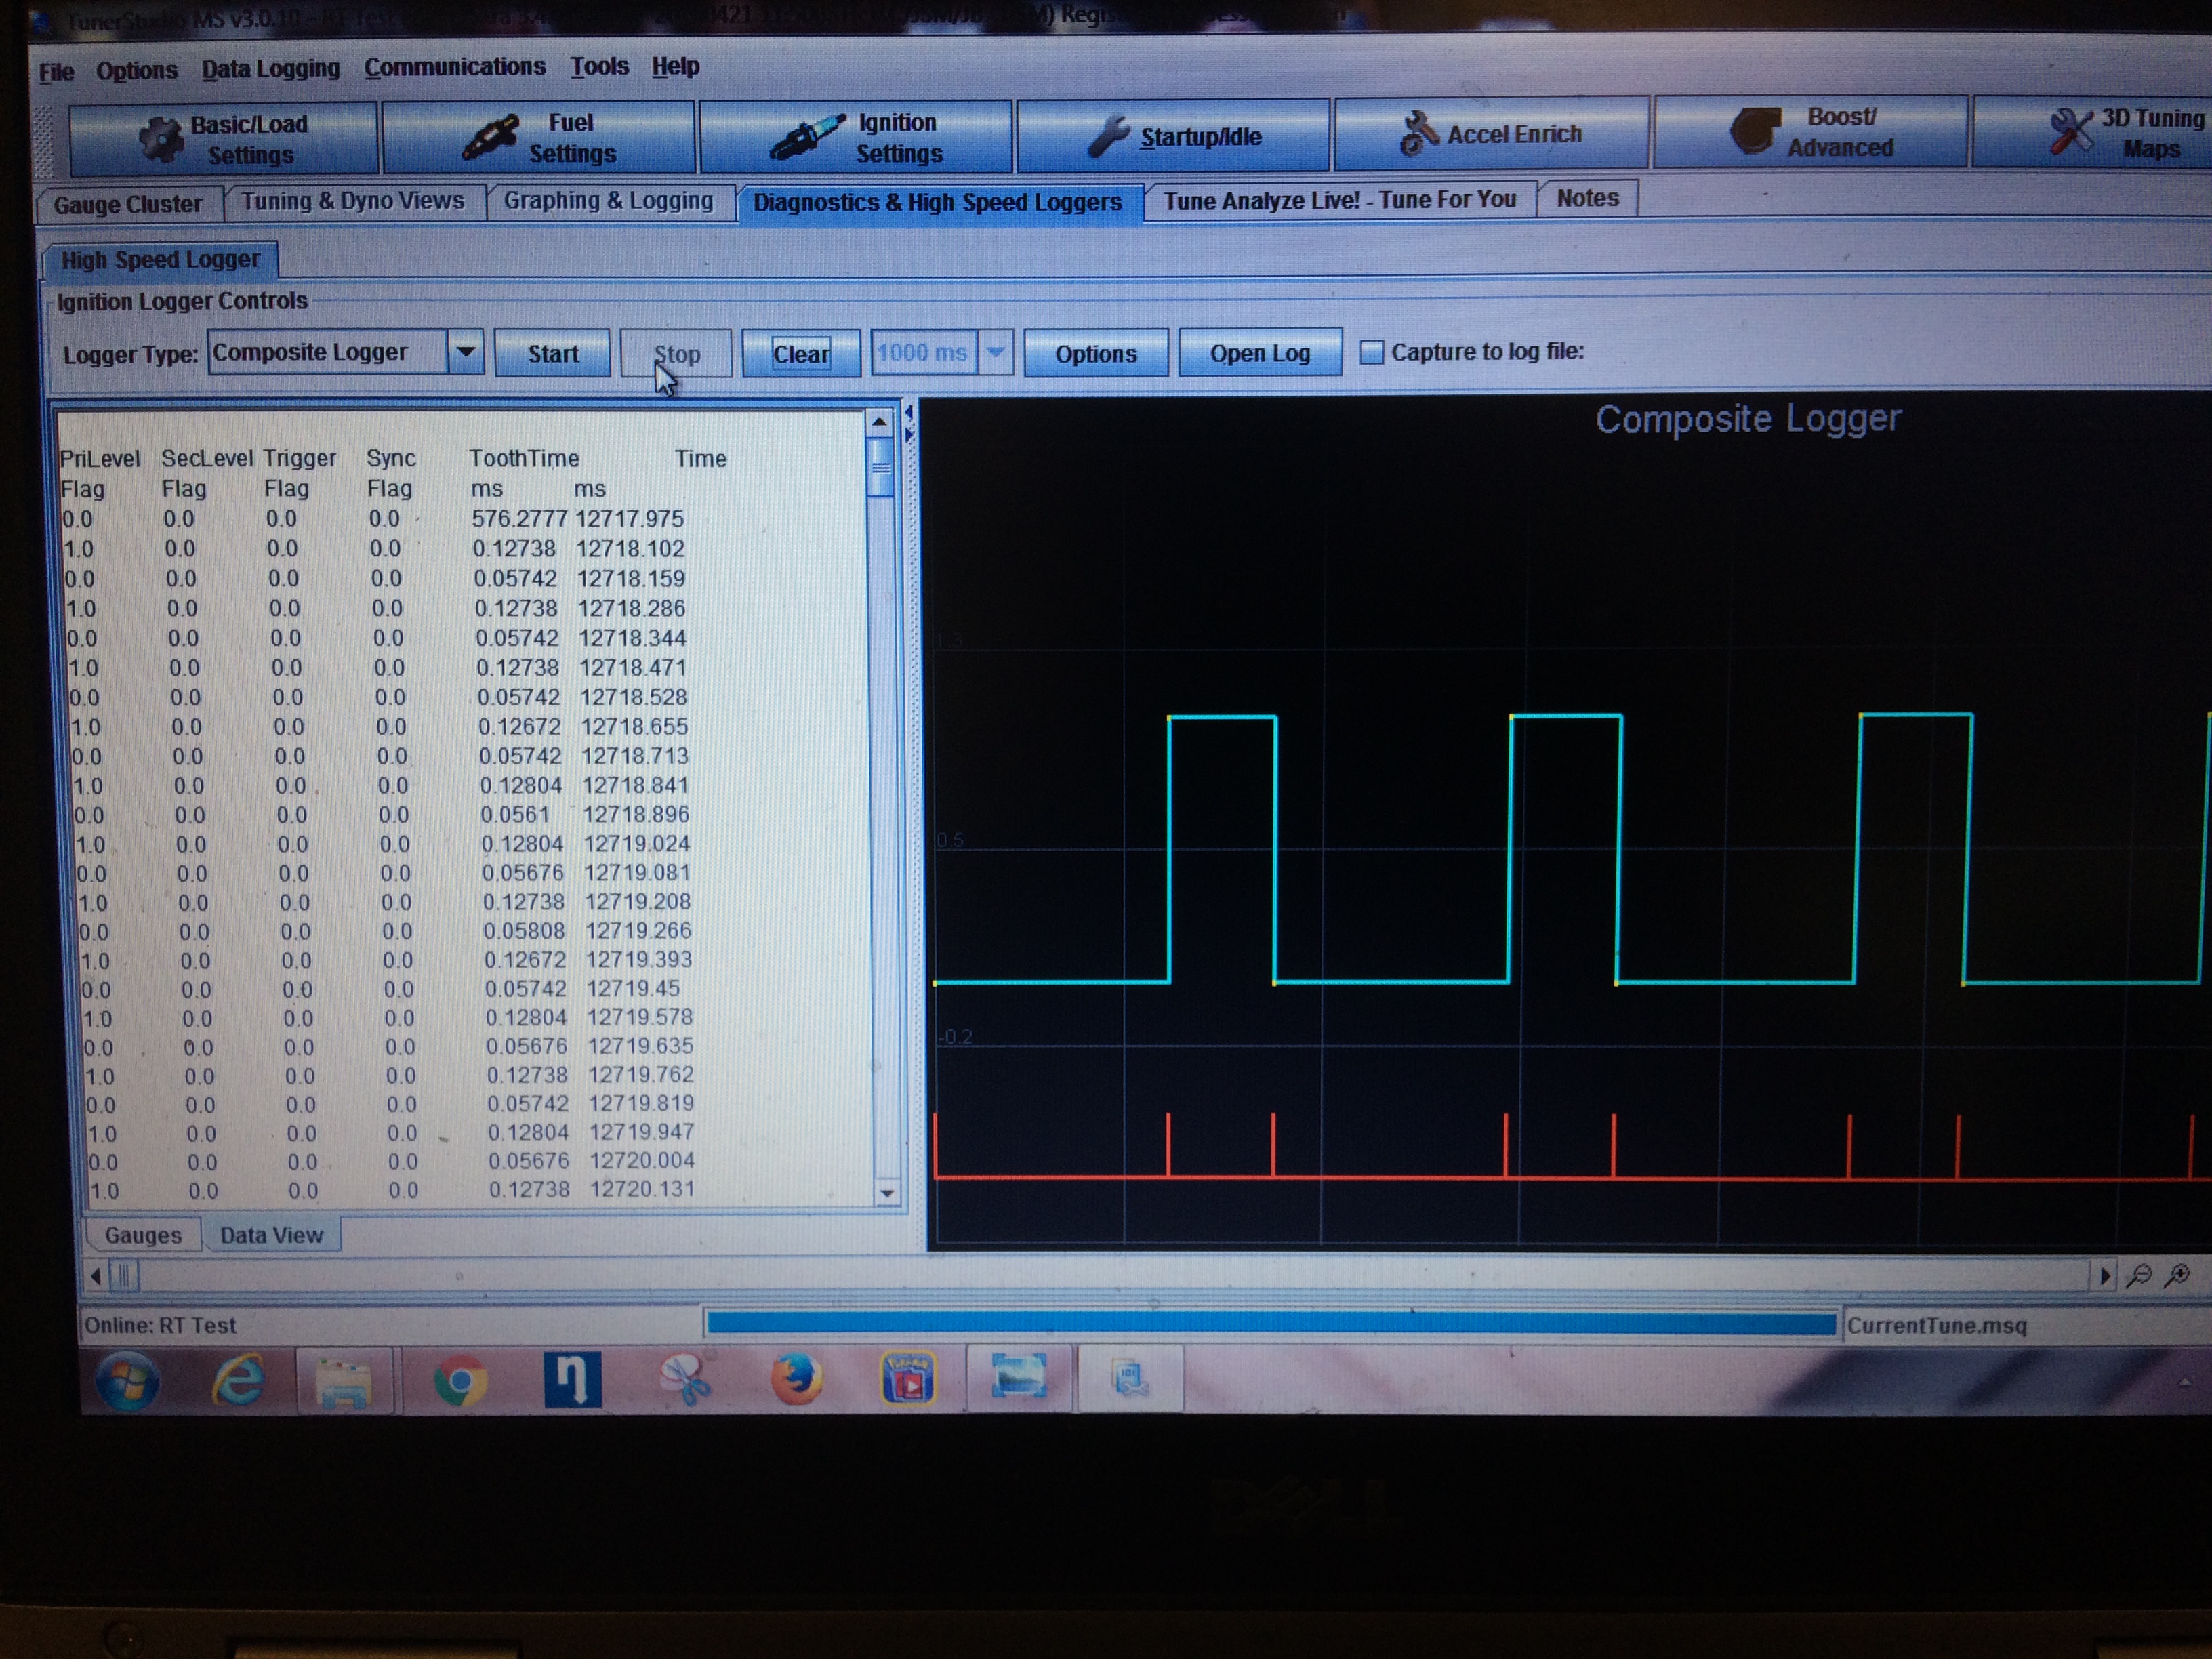Open Firefox from the taskbar
Screen dimensions: 2212x1659
796,1379
